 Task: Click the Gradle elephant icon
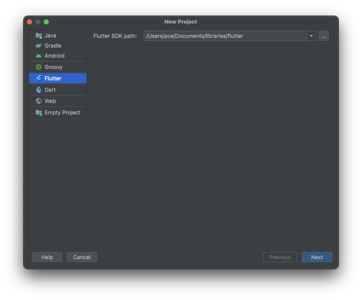point(39,45)
